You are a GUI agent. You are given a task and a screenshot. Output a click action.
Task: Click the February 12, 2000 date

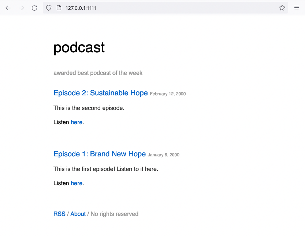tap(168, 94)
